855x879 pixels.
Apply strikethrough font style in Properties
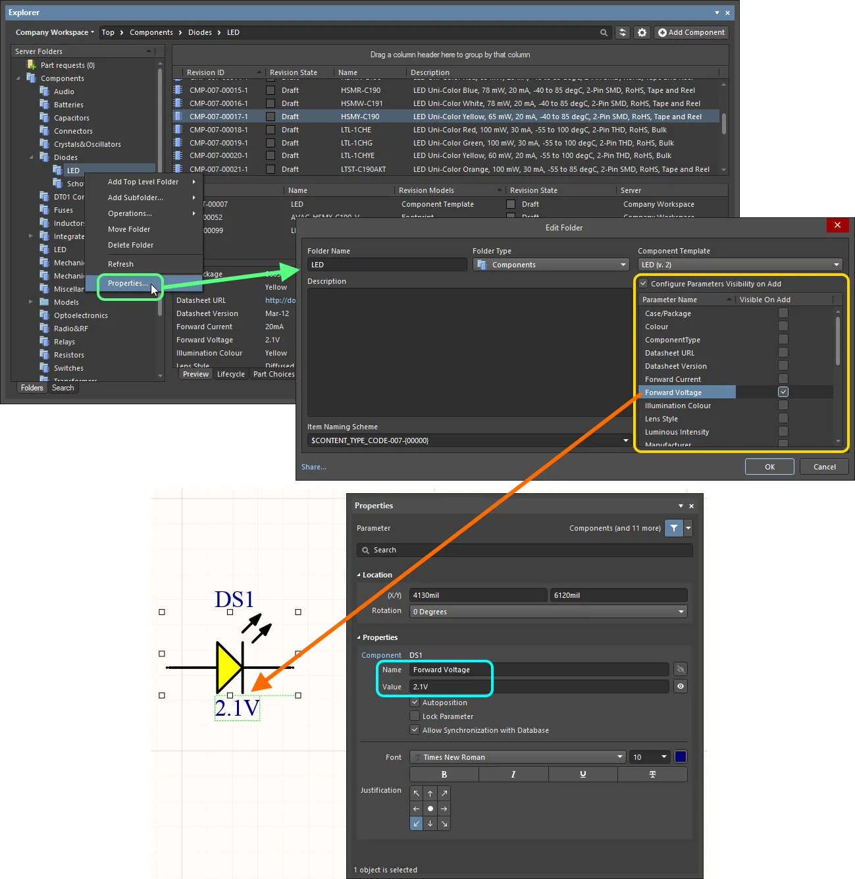point(652,774)
